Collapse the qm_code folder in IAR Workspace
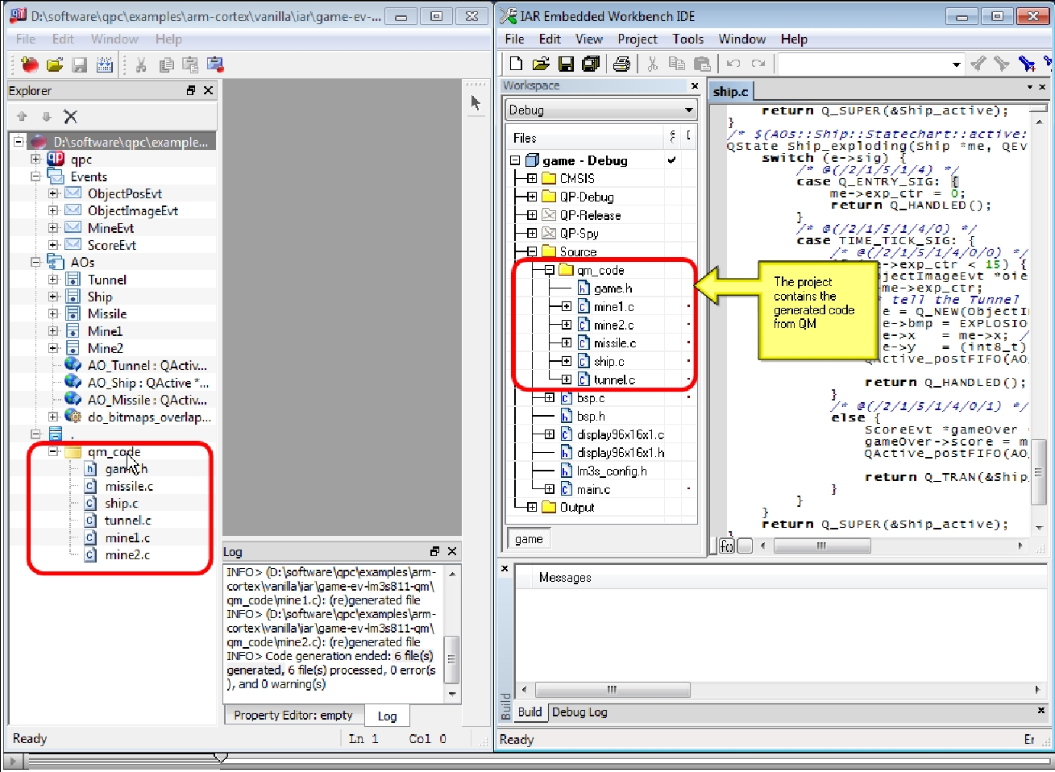Screen dimensions: 1055x772 click(x=549, y=270)
